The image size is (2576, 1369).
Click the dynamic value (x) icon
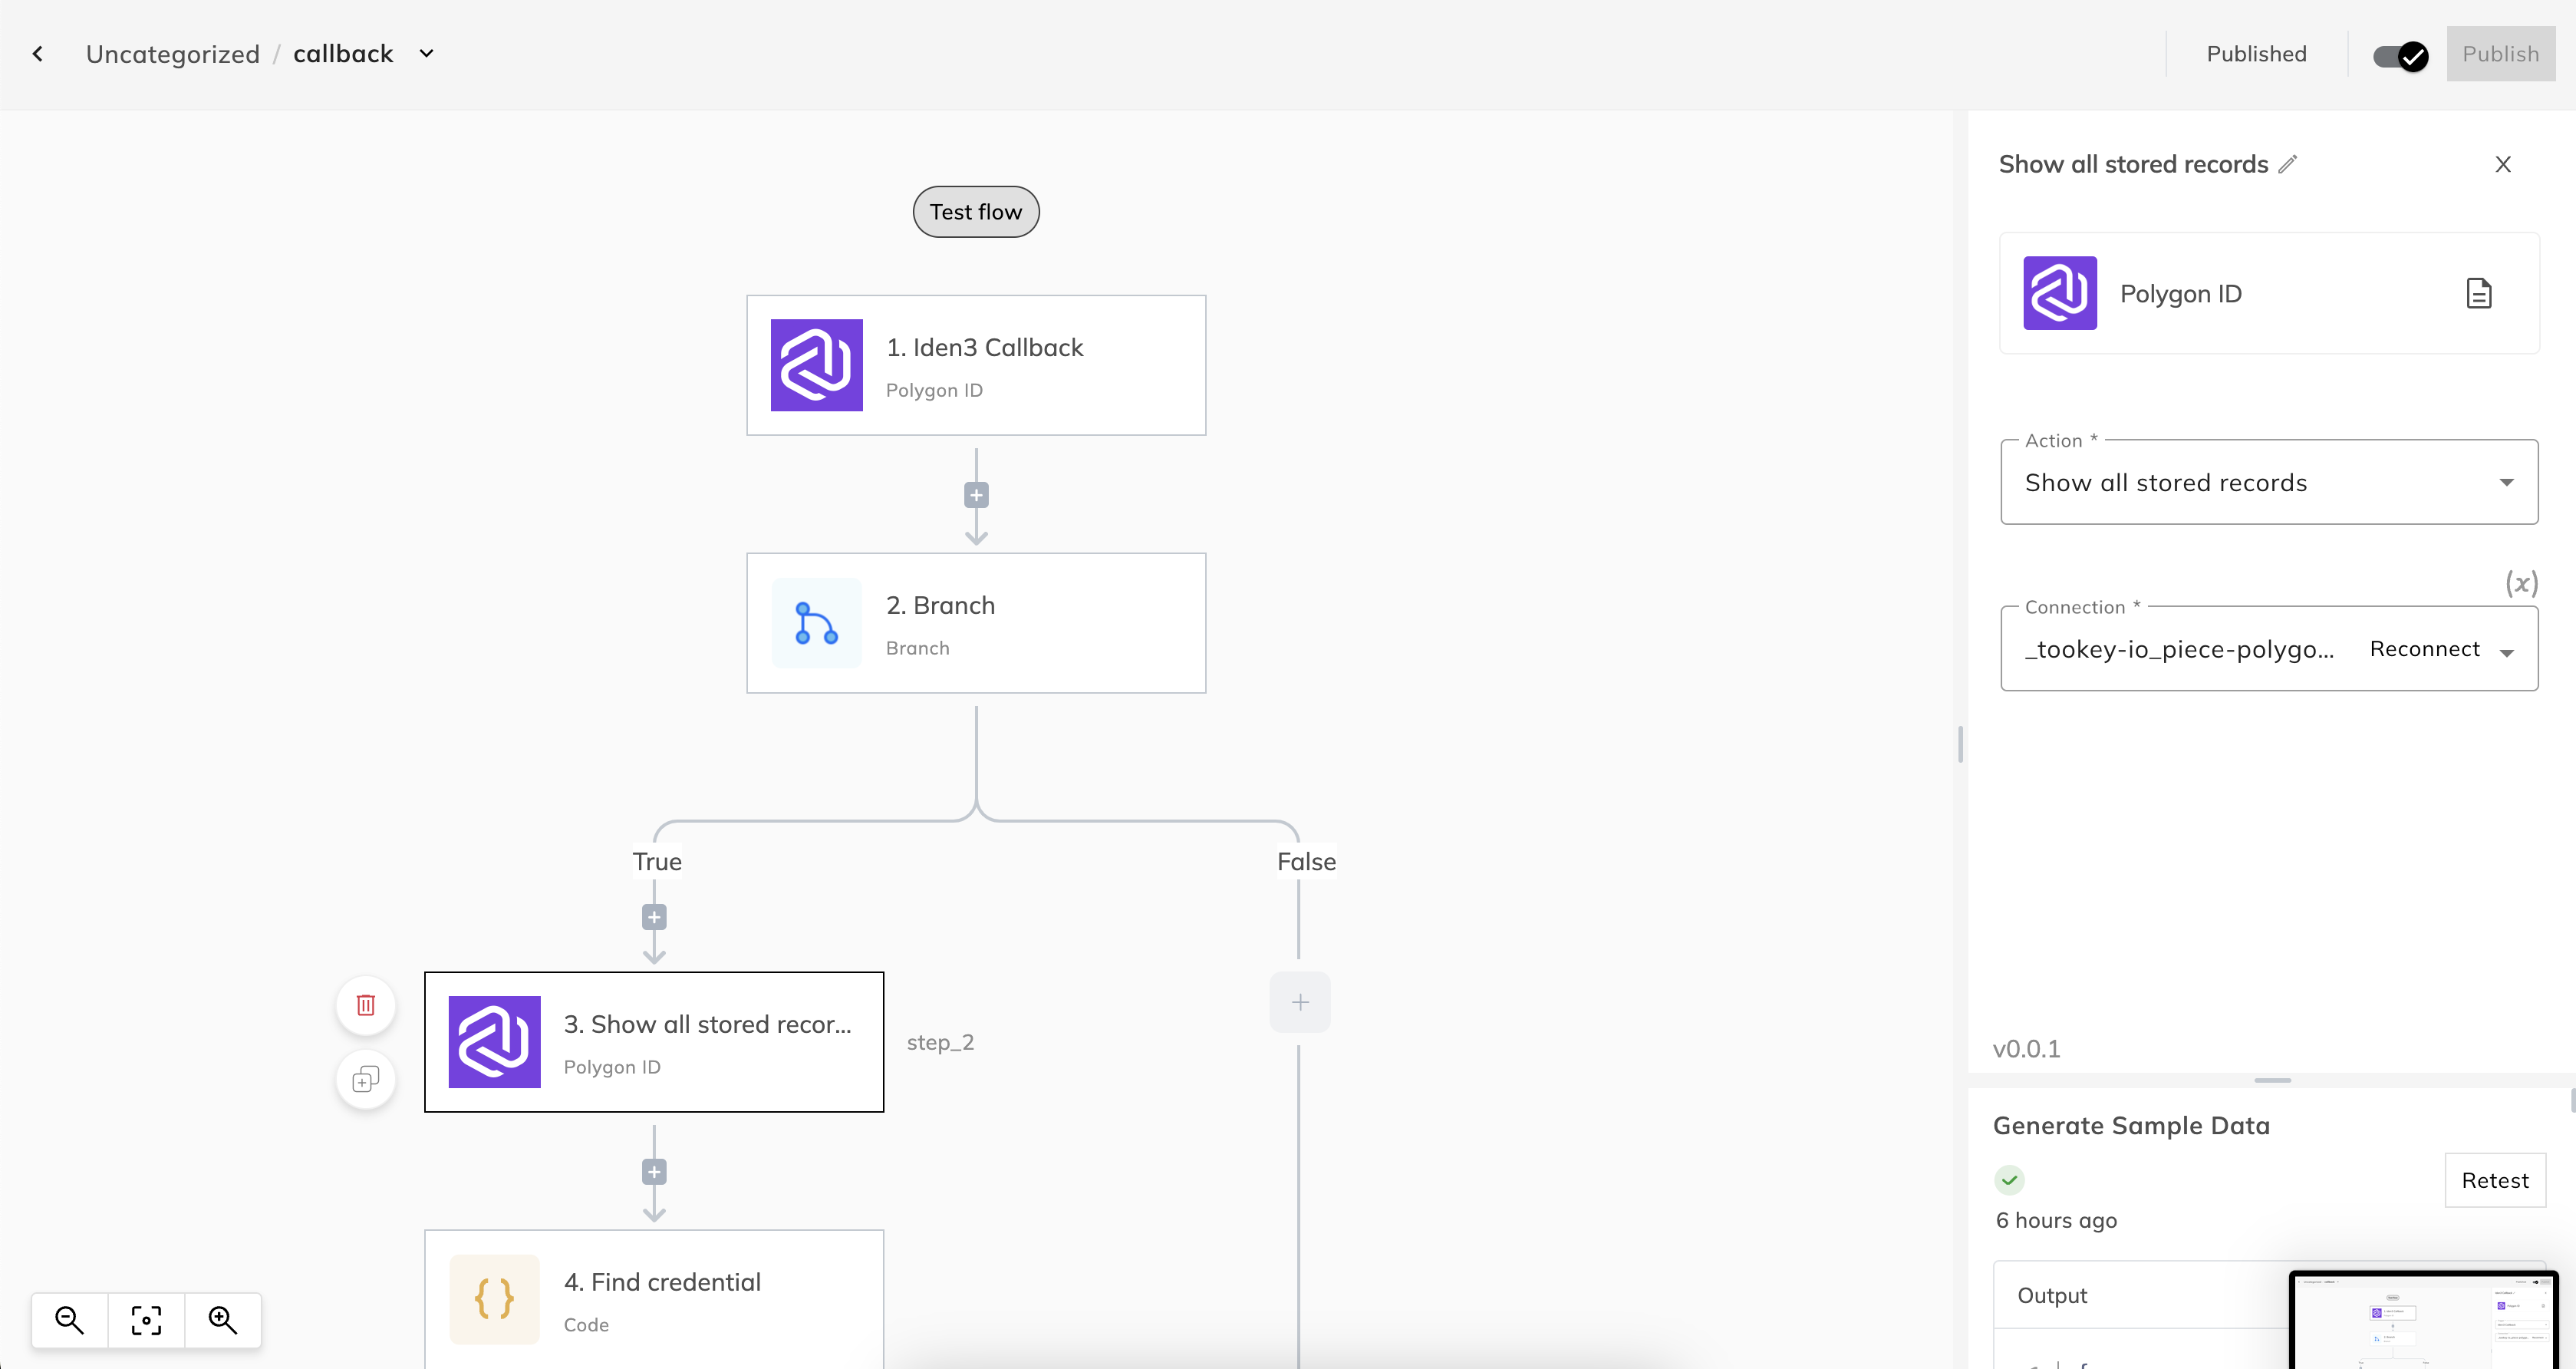pos(2521,583)
